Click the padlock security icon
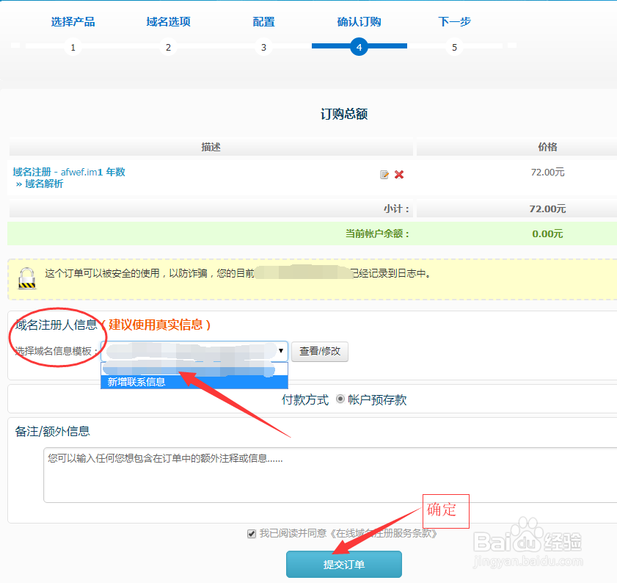The width and height of the screenshot is (617, 583). (27, 278)
